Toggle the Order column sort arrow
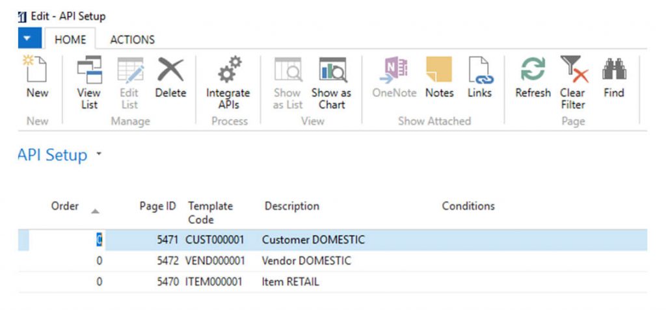The height and width of the screenshot is (310, 666). [96, 211]
